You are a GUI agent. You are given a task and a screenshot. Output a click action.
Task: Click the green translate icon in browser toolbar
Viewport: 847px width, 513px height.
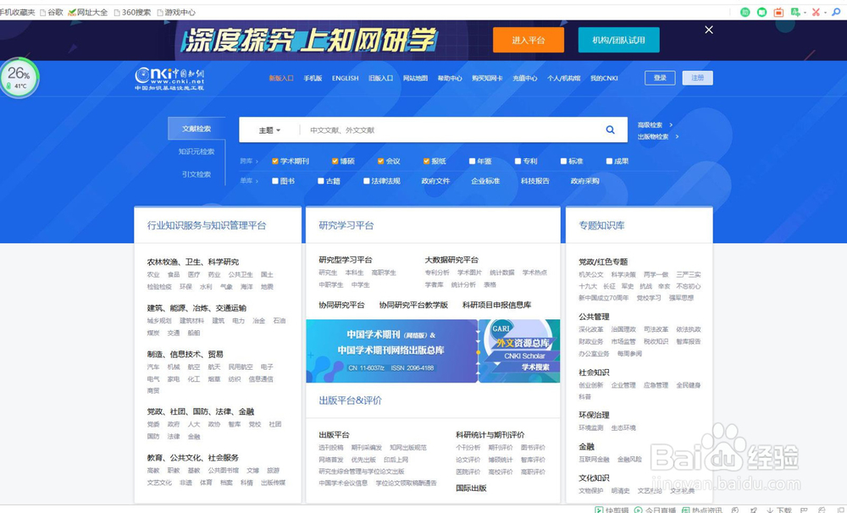(795, 12)
